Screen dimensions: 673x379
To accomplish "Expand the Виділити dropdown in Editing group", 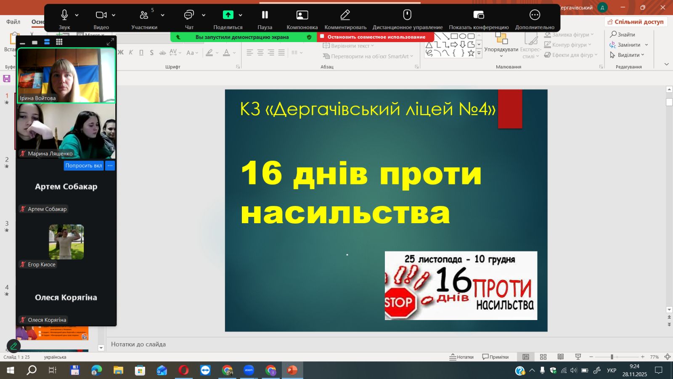I will pos(643,55).
